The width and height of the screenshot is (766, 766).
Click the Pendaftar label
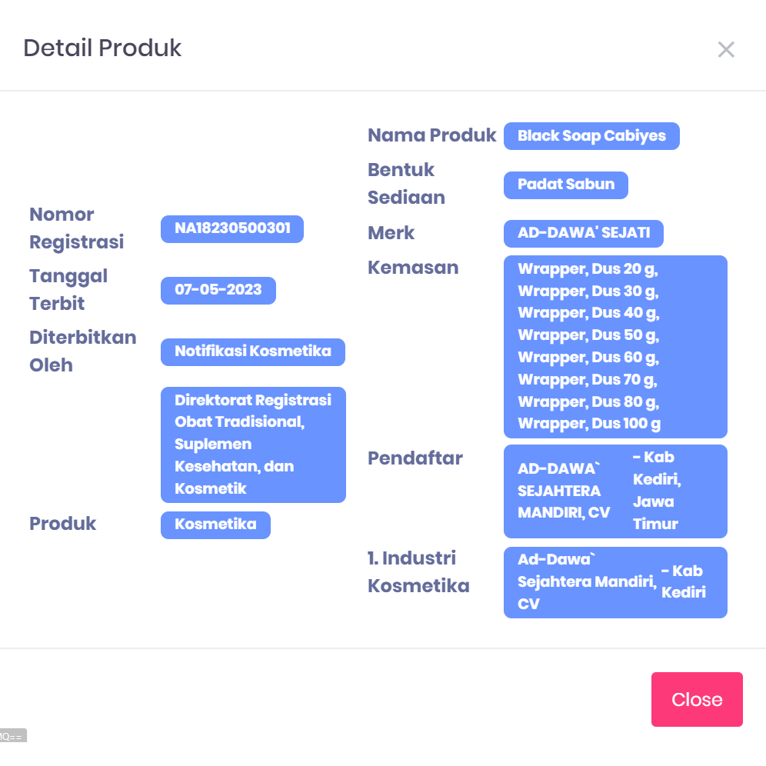tap(415, 458)
